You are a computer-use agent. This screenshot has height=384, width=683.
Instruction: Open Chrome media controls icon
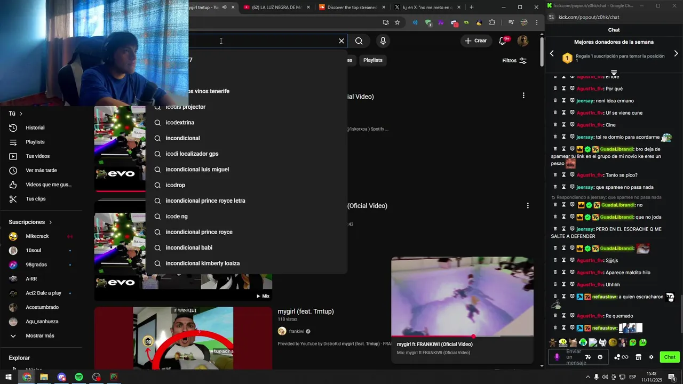pos(511,22)
